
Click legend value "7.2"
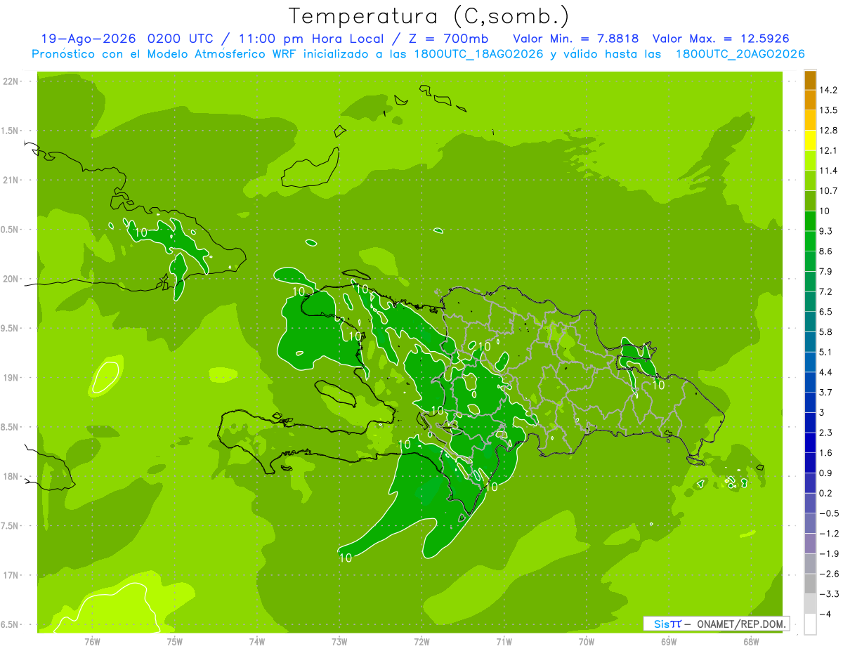tap(825, 291)
